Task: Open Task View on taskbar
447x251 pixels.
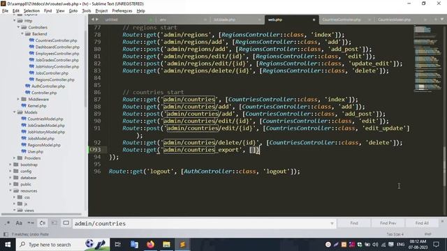Action: (x=117, y=245)
